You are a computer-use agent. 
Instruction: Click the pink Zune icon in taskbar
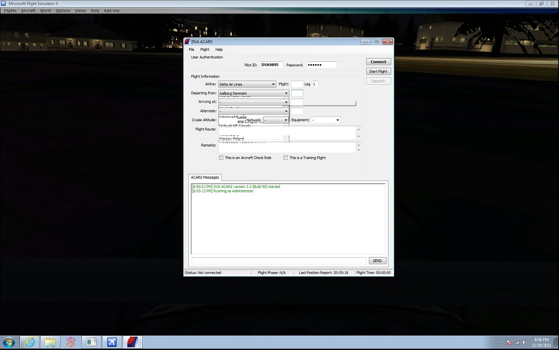[x=71, y=342]
